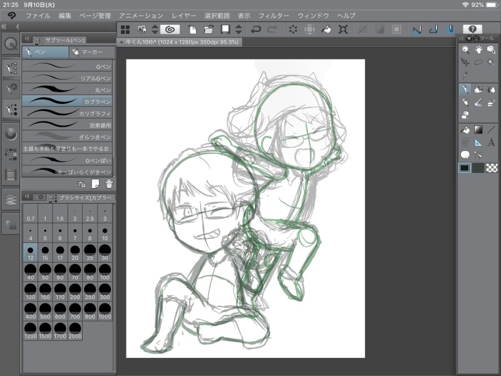Click single chevron to narrow palette dock

[x=18, y=26]
